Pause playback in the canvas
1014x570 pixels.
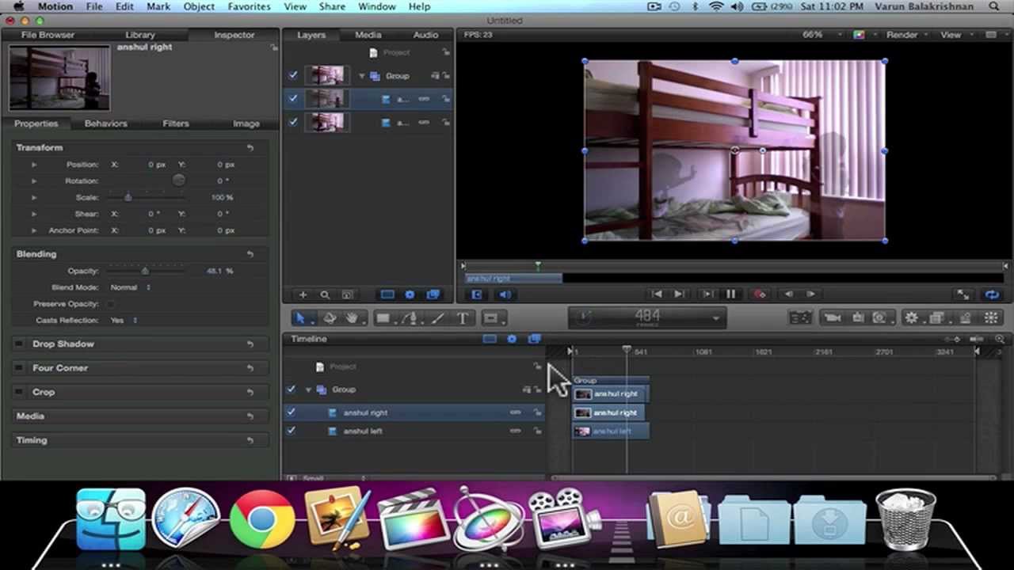pos(730,294)
